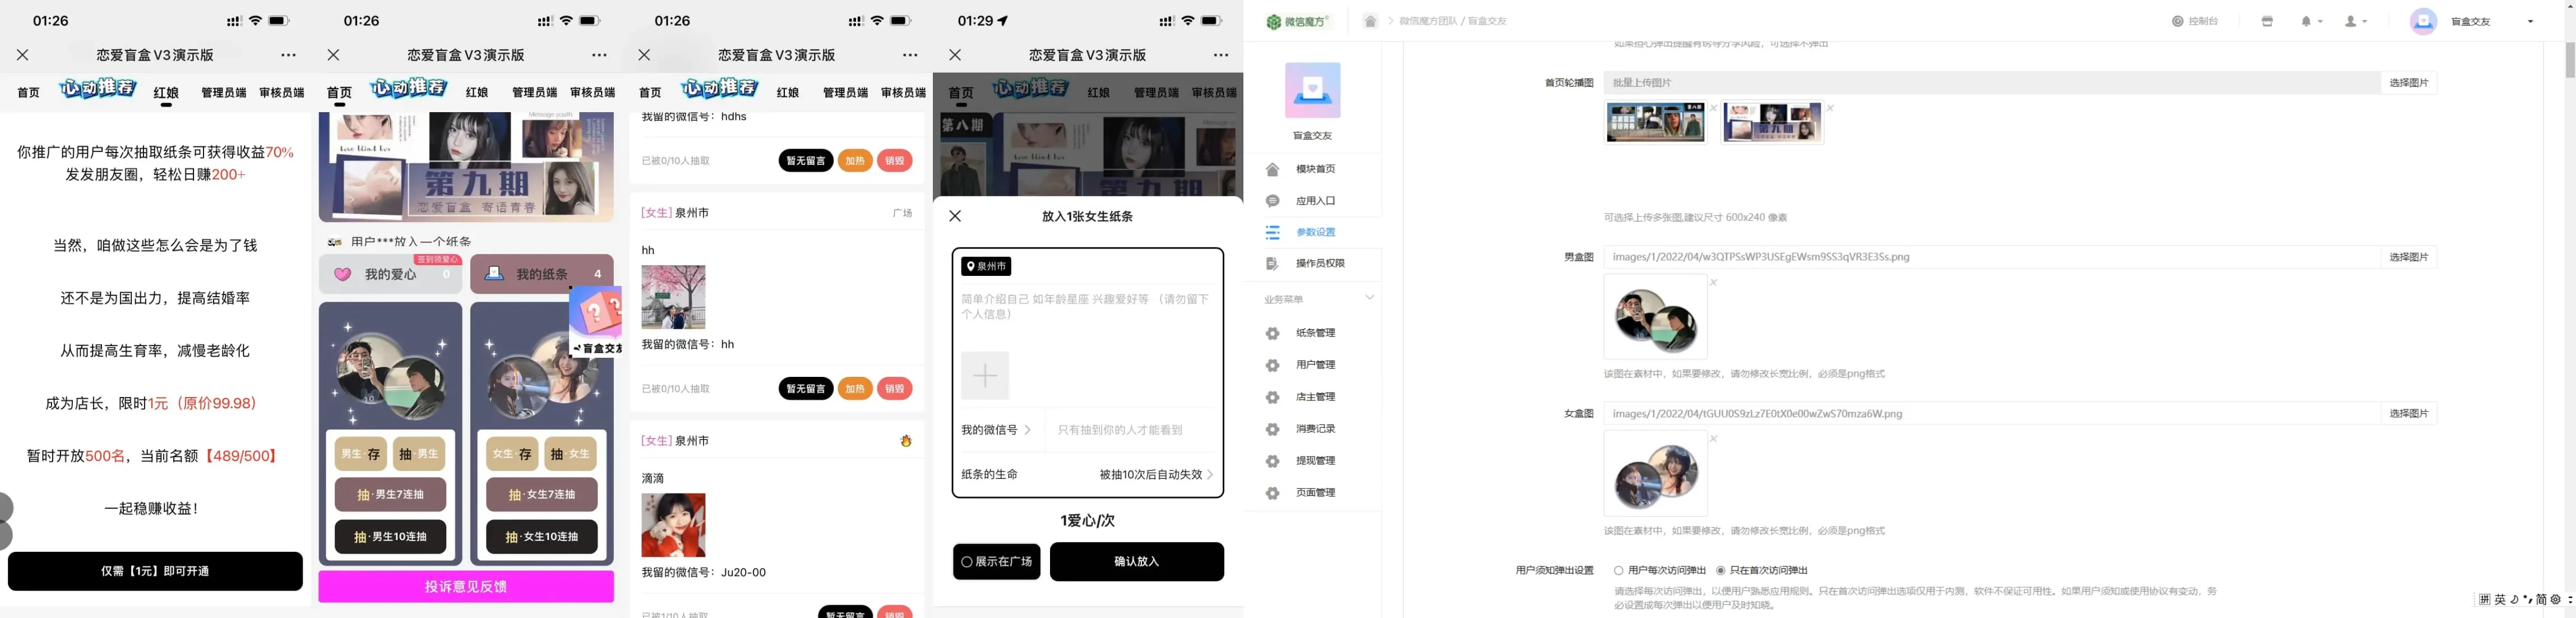The image size is (2576, 618).
Task: Open the 女盒图 preview thumbnail
Action: pos(1656,474)
